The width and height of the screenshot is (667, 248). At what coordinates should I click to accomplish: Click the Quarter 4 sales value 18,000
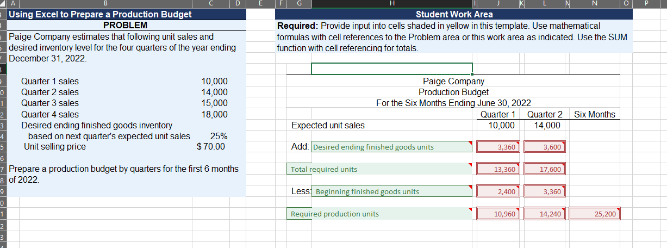tap(214, 114)
